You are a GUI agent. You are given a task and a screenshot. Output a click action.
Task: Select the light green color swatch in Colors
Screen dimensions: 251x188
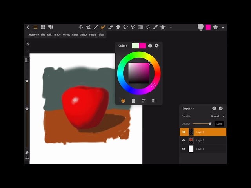pos(135,45)
